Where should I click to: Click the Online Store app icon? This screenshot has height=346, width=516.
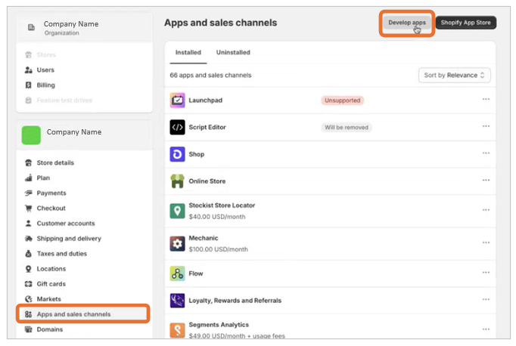(177, 181)
